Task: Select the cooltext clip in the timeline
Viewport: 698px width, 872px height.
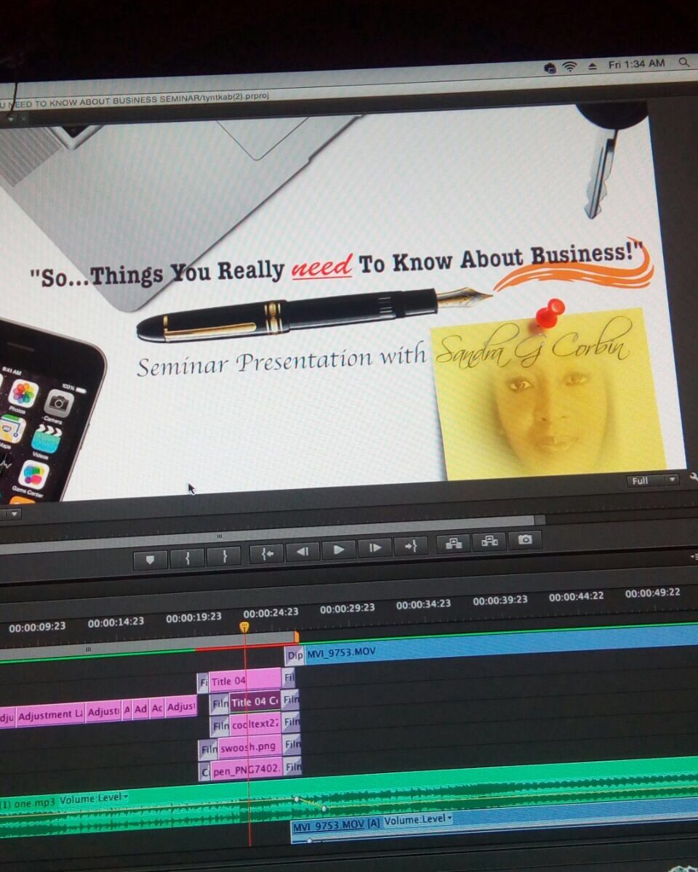Action: click(255, 722)
